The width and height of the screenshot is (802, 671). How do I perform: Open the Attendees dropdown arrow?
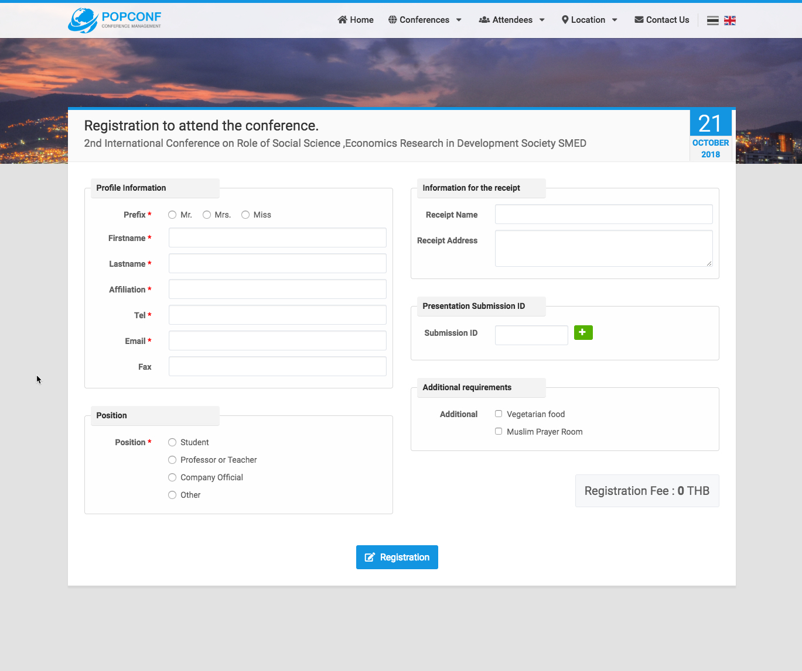542,20
